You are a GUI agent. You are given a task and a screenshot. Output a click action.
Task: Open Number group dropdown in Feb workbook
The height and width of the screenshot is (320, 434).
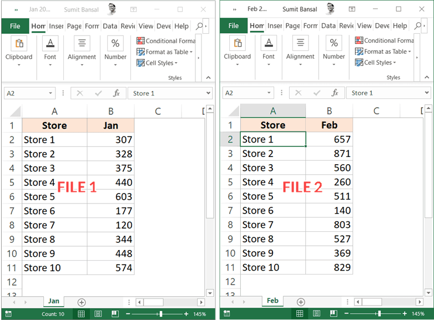[334, 65]
